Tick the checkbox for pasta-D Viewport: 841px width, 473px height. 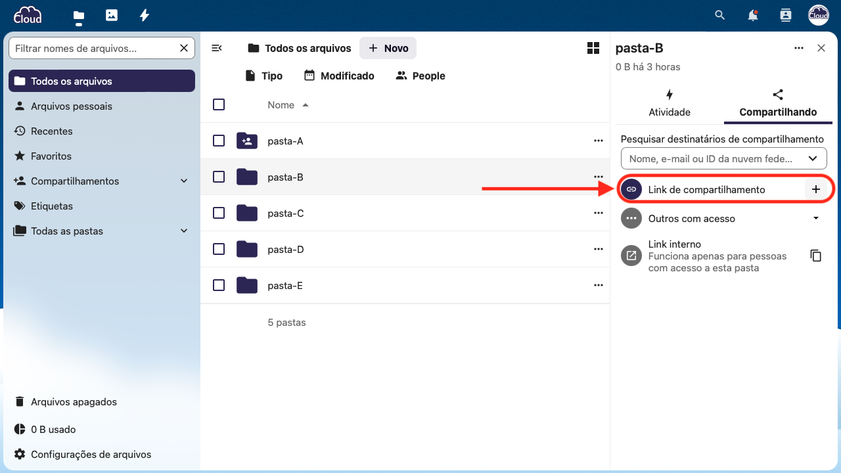pyautogui.click(x=219, y=249)
